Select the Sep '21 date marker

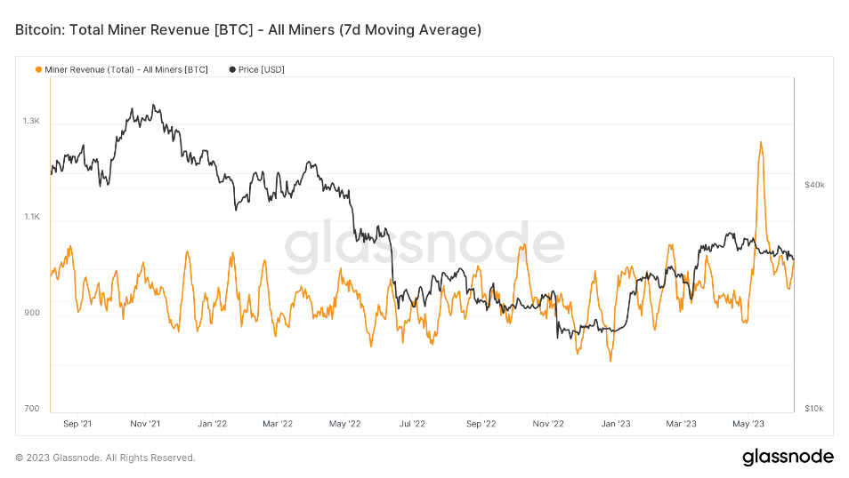click(x=77, y=424)
